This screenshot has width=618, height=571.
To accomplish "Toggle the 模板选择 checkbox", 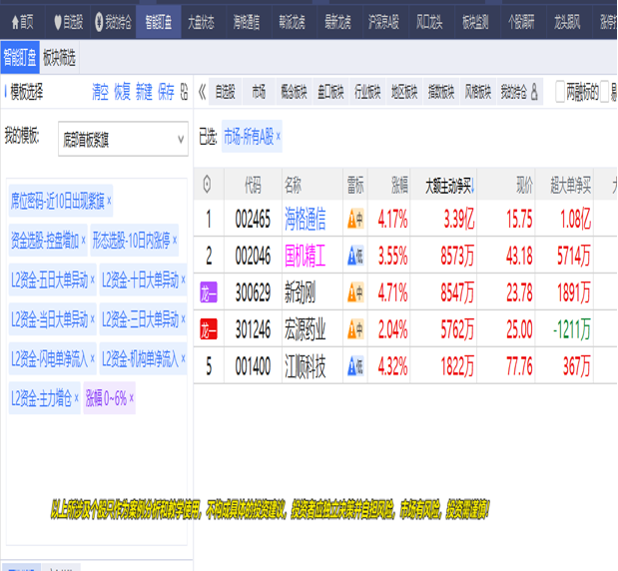I will 6,93.
